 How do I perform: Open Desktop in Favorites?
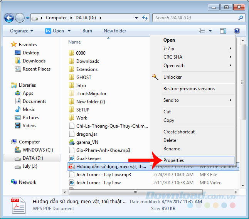[31, 53]
